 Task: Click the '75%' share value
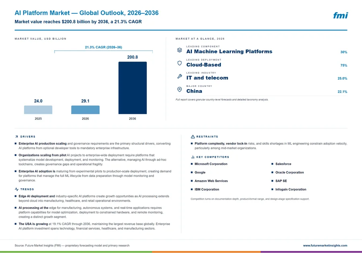click(x=343, y=66)
